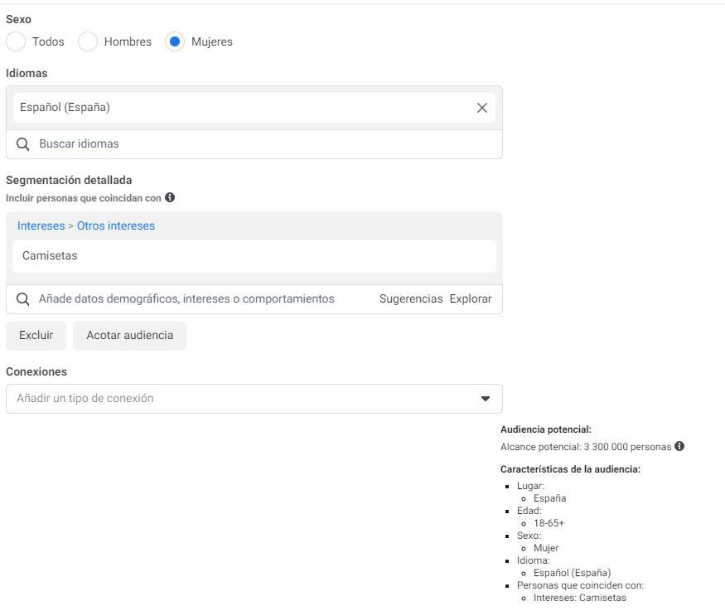This screenshot has width=725, height=616.
Task: Open the Explorar tab
Action: point(471,298)
